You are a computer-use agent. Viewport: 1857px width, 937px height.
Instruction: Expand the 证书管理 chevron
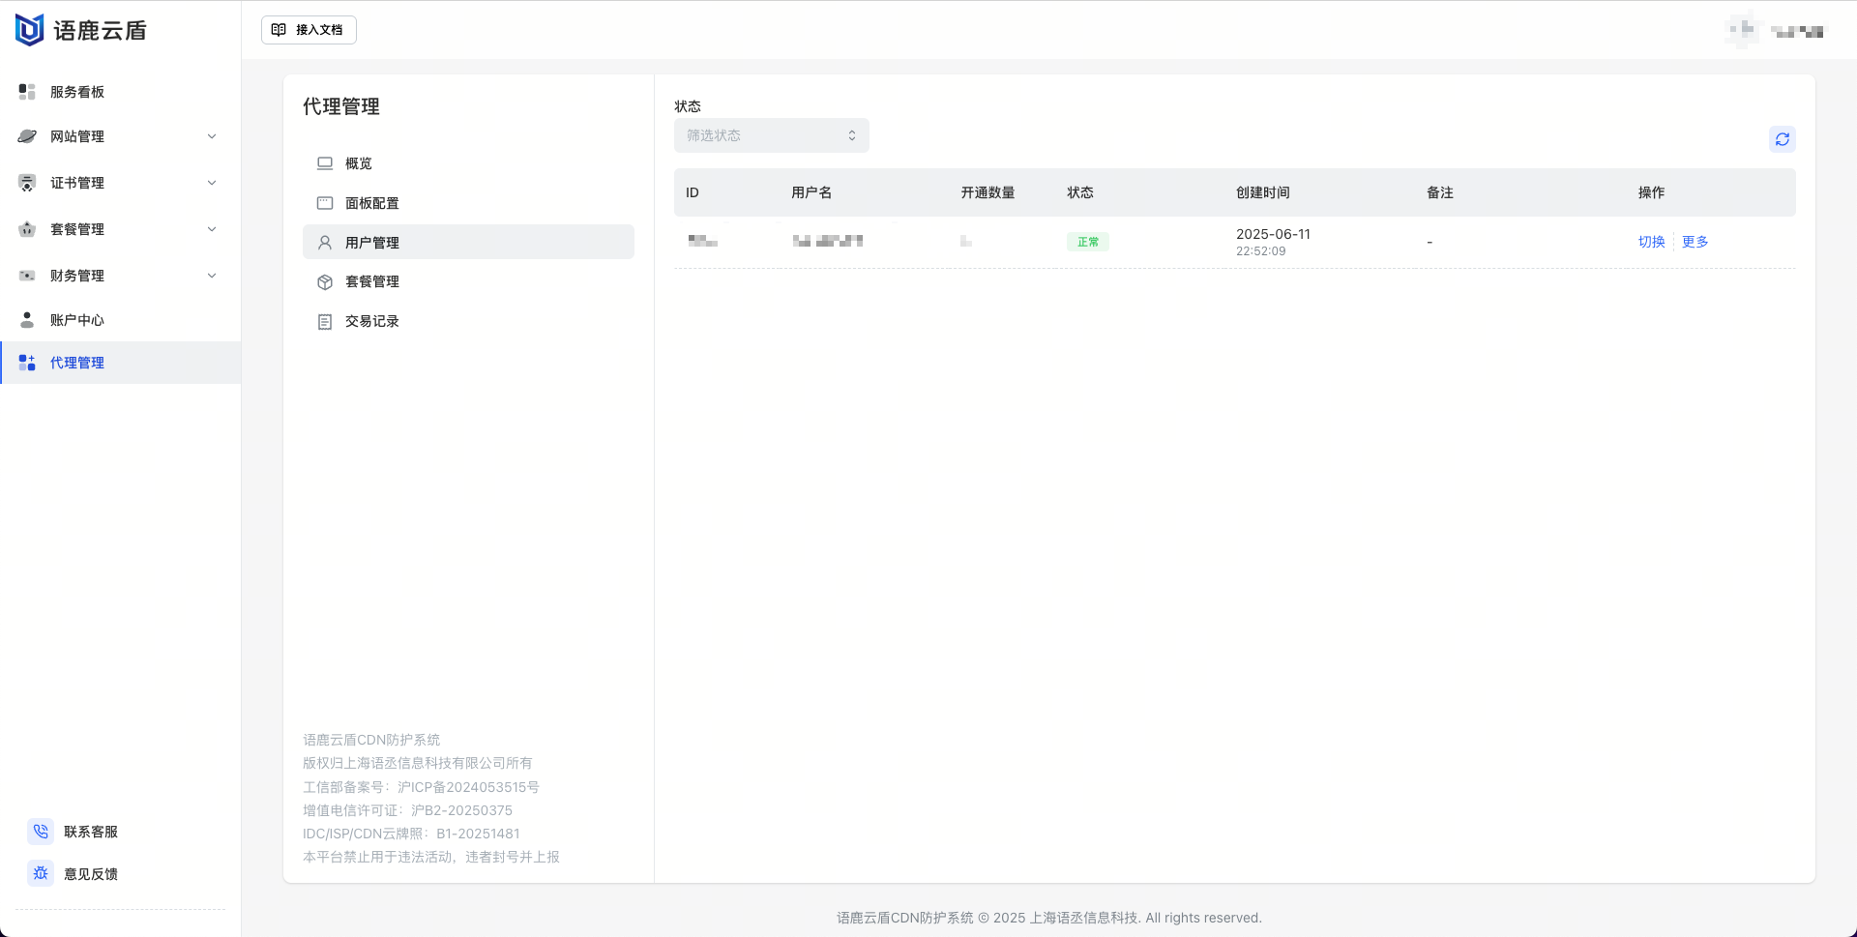pos(212,183)
